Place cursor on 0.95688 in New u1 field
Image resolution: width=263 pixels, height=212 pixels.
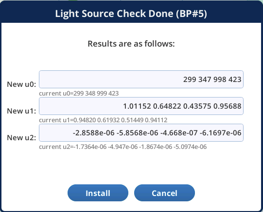click(x=228, y=106)
